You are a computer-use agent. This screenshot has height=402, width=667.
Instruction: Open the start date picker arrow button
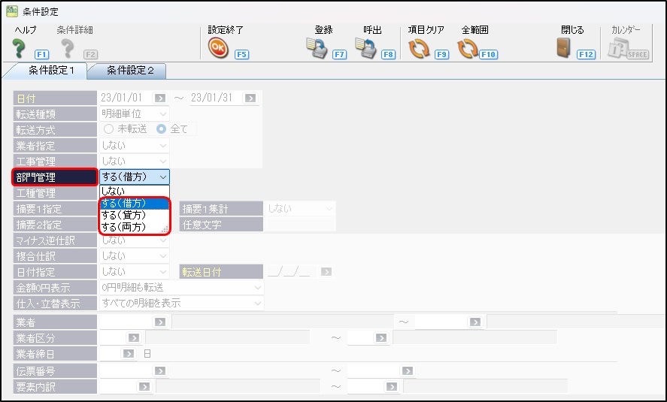[x=160, y=98]
